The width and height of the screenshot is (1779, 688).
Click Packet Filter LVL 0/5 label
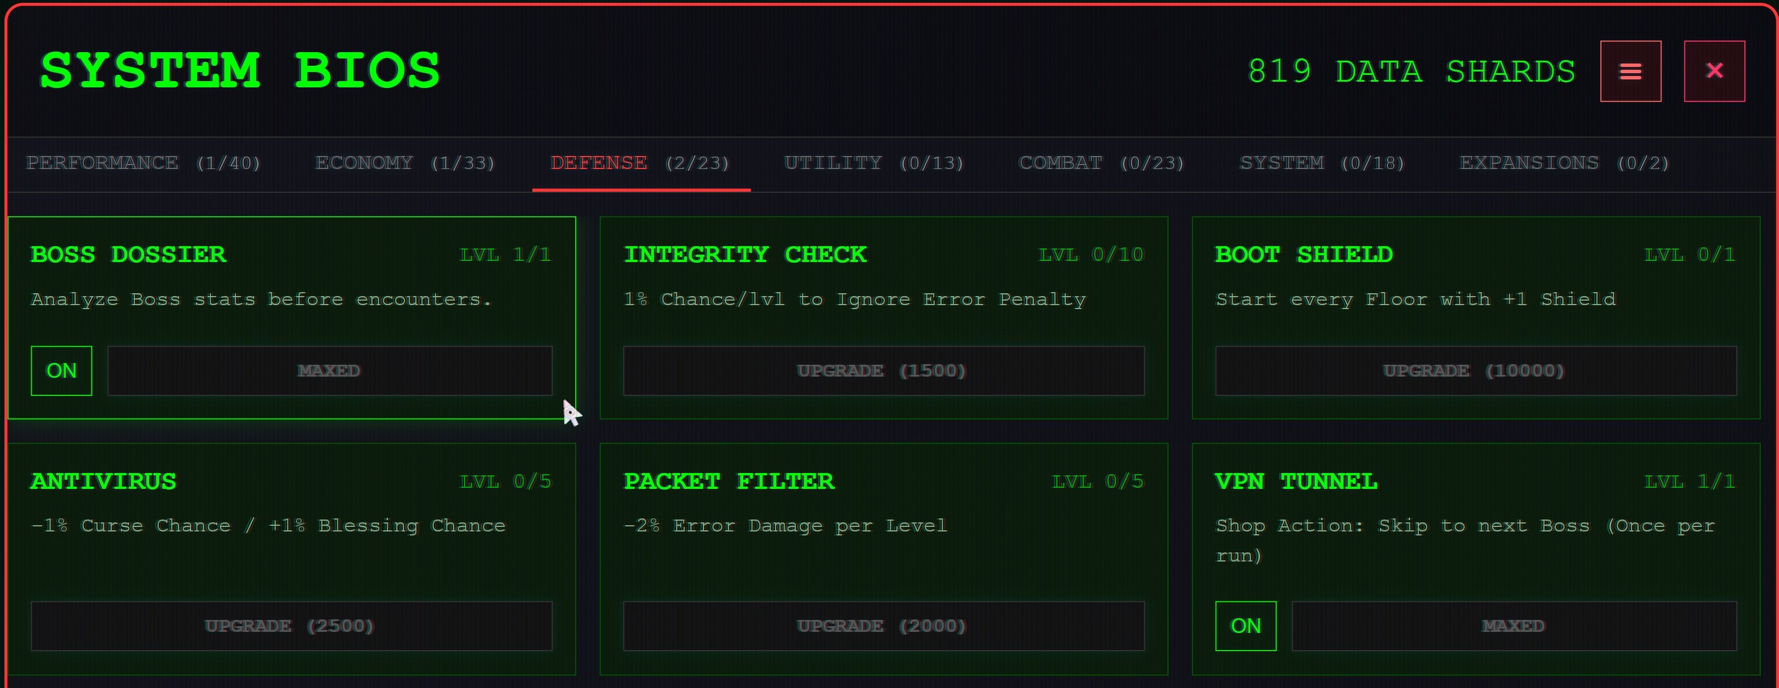click(1098, 481)
